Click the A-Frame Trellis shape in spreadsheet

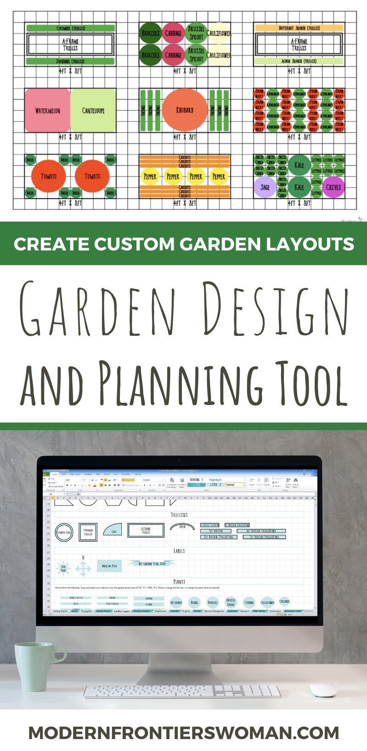[146, 531]
